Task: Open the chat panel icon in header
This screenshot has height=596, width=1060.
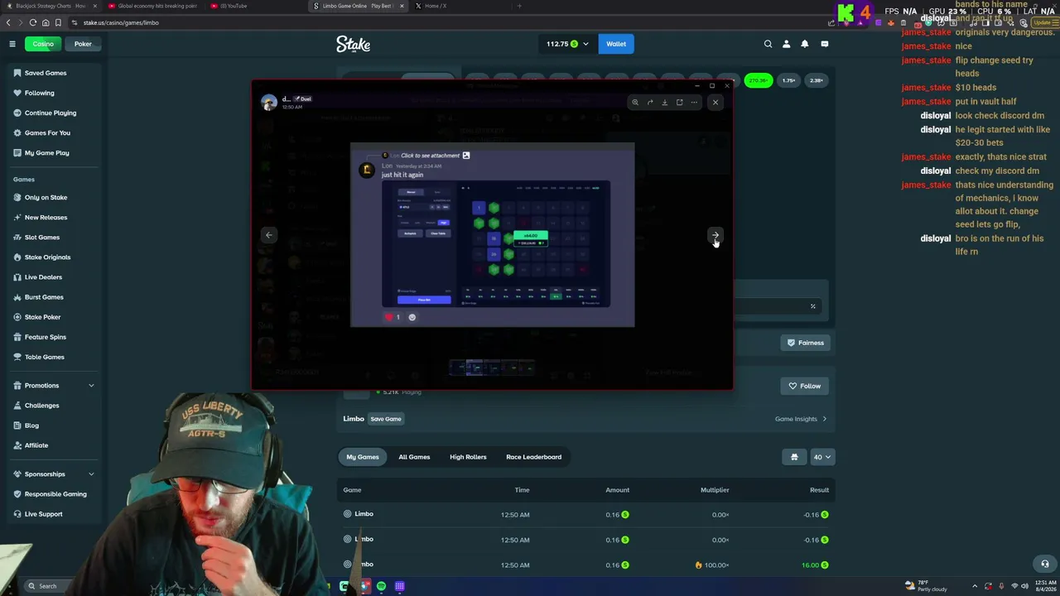Action: [824, 44]
